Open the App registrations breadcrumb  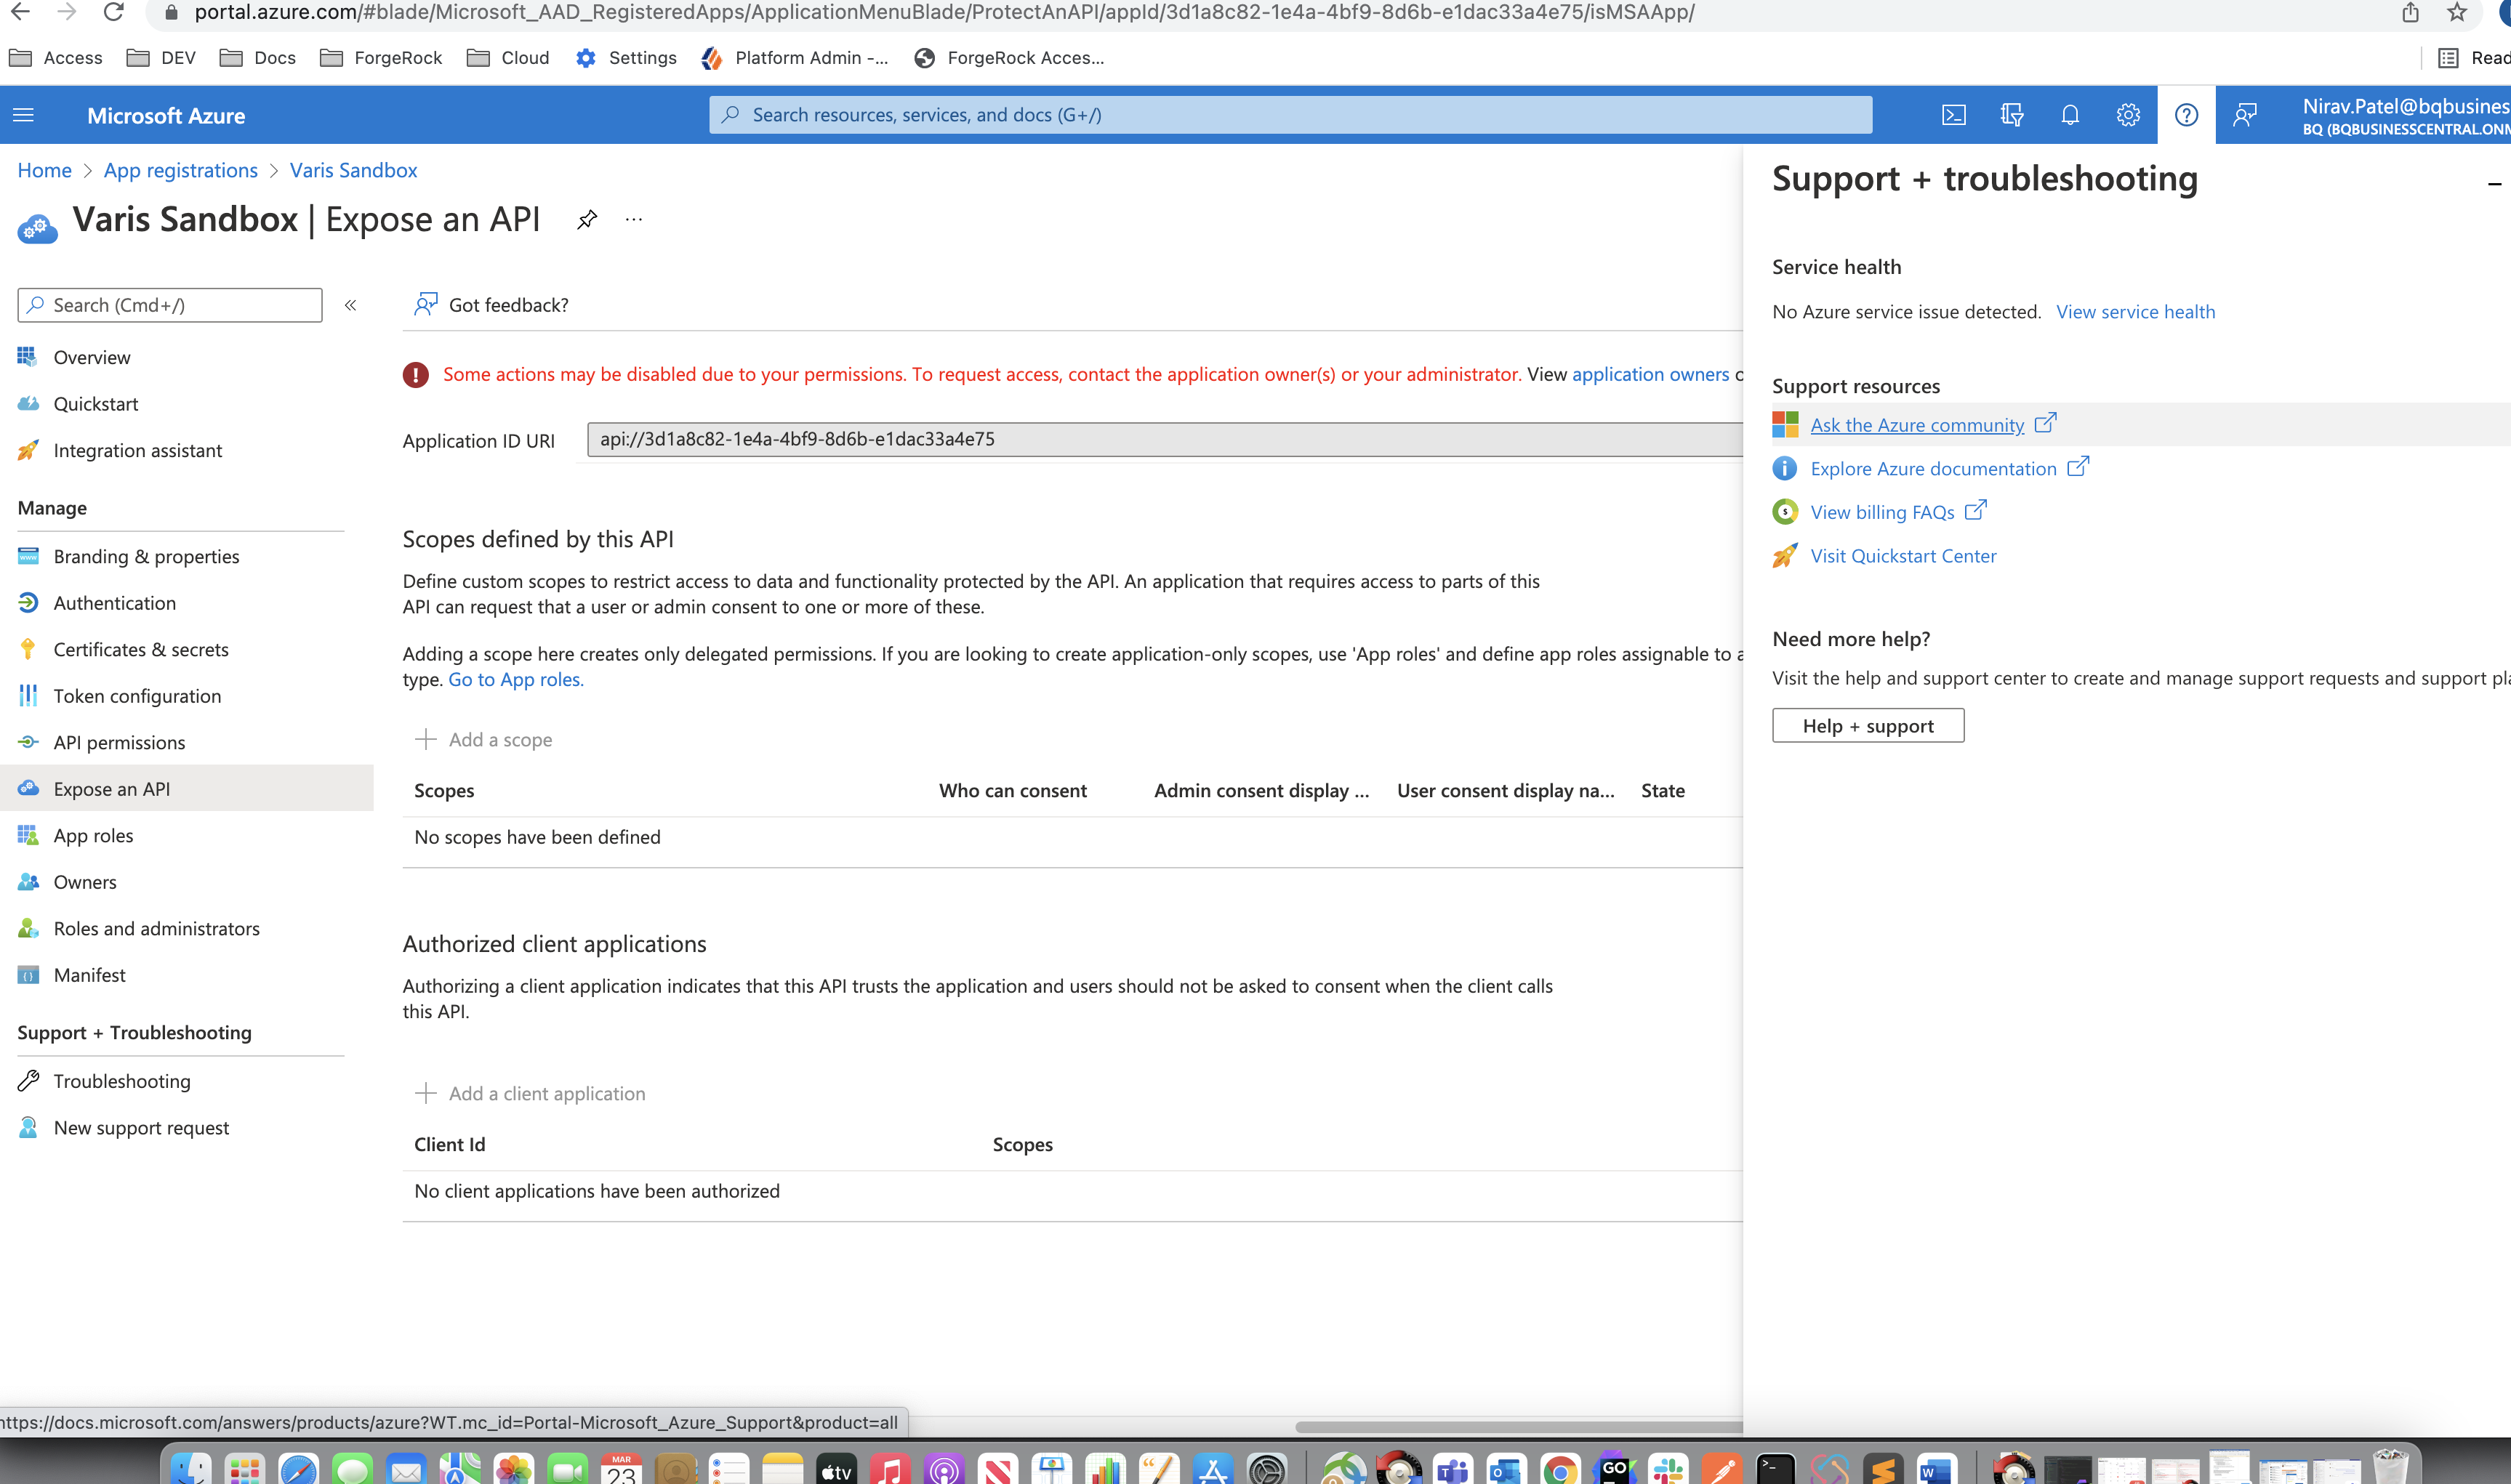tap(180, 170)
